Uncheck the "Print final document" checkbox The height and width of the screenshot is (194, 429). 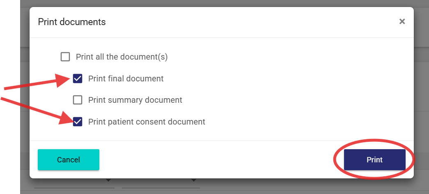click(78, 79)
